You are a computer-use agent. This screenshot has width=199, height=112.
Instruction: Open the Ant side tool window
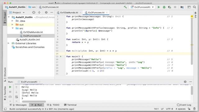click(x=196, y=15)
